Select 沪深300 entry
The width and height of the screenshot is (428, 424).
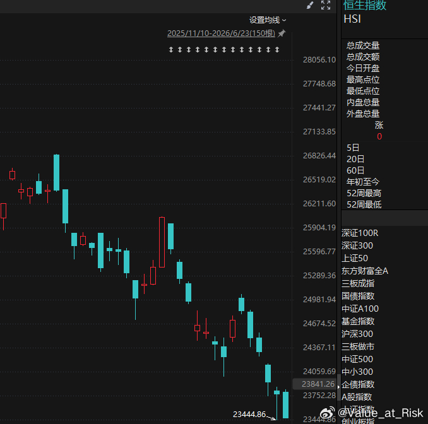tap(357, 334)
